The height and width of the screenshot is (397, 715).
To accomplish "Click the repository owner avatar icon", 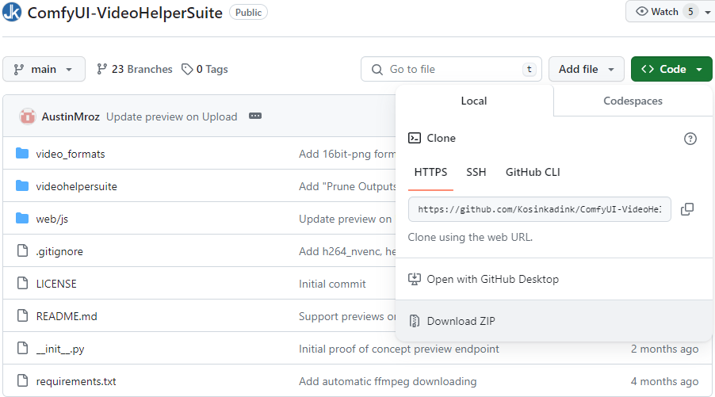I will point(12,12).
